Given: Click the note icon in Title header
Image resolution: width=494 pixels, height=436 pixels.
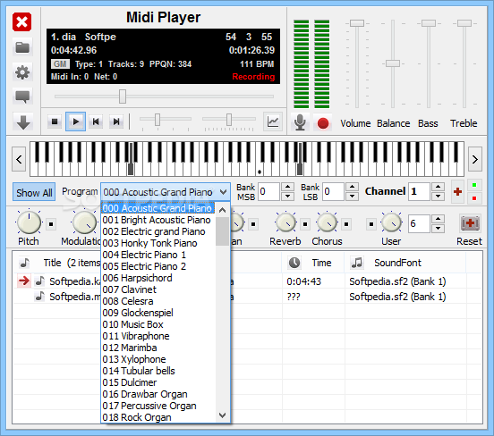Looking at the screenshot, I should [x=24, y=263].
